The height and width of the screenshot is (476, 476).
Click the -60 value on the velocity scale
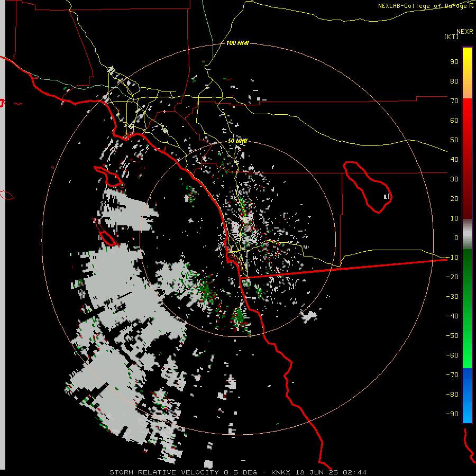click(452, 355)
